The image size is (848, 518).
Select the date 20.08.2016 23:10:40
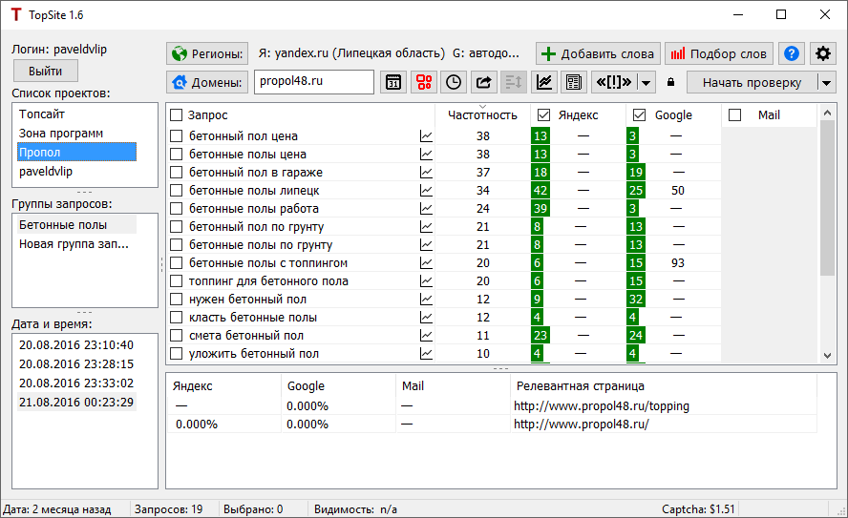(76, 344)
